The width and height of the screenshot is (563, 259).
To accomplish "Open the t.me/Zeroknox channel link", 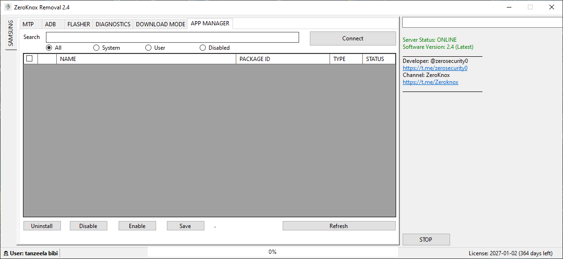I will (x=430, y=82).
